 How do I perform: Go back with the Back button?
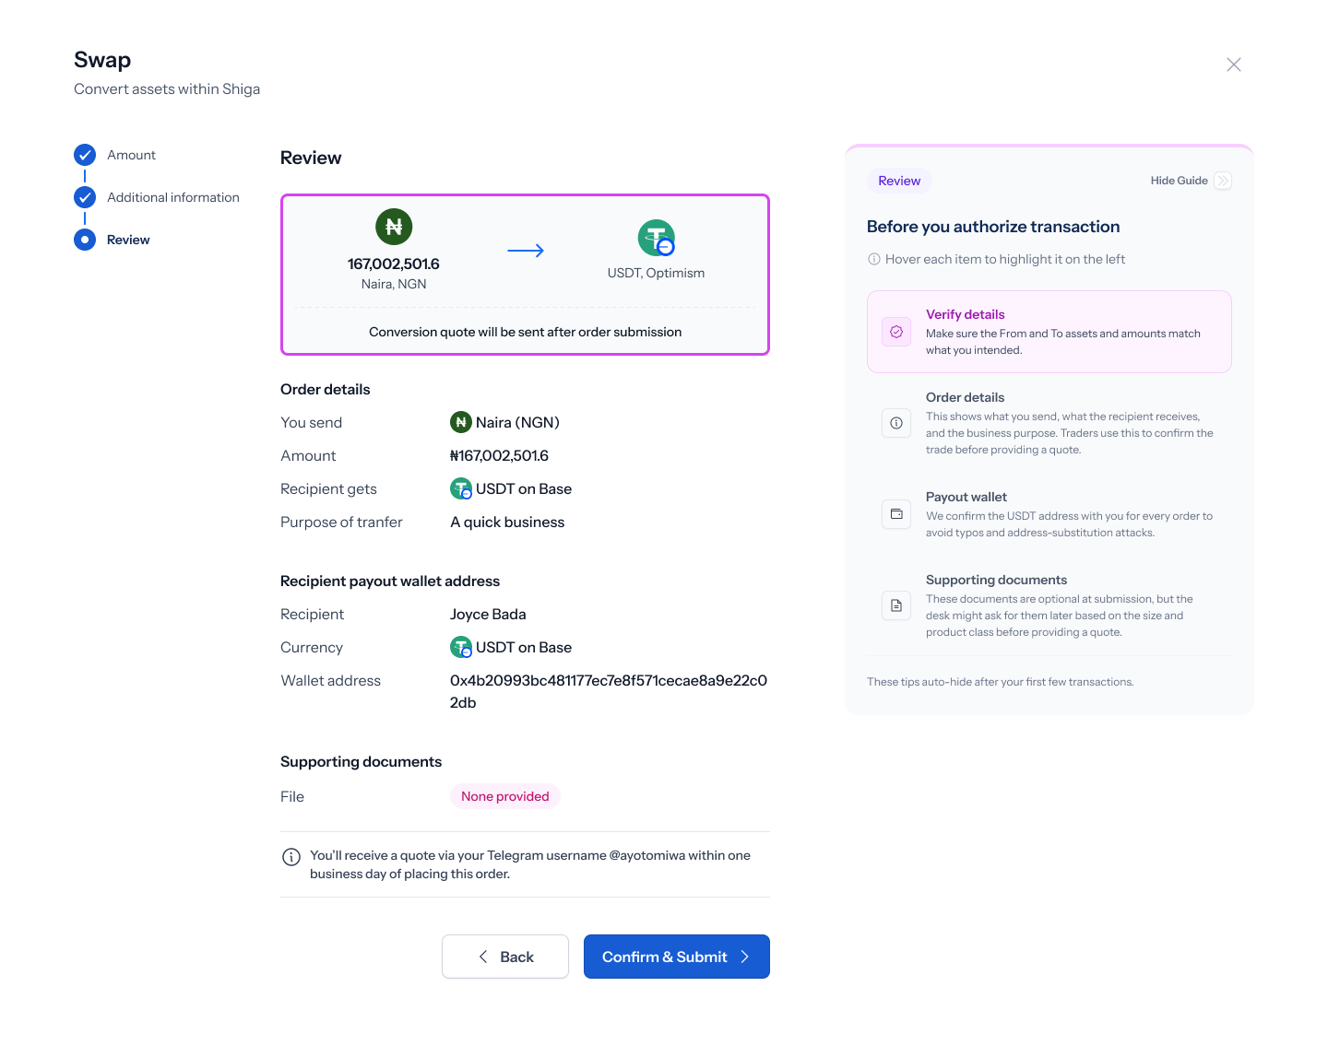505,957
